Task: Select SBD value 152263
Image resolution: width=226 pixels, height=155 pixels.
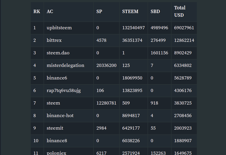Action: click(158, 153)
